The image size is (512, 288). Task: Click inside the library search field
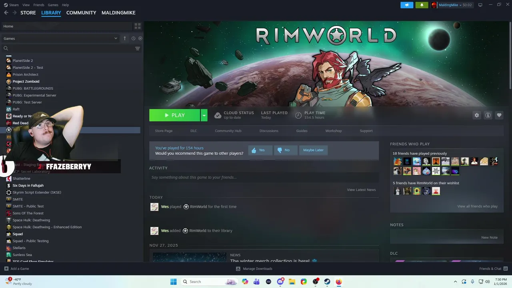pos(72,48)
